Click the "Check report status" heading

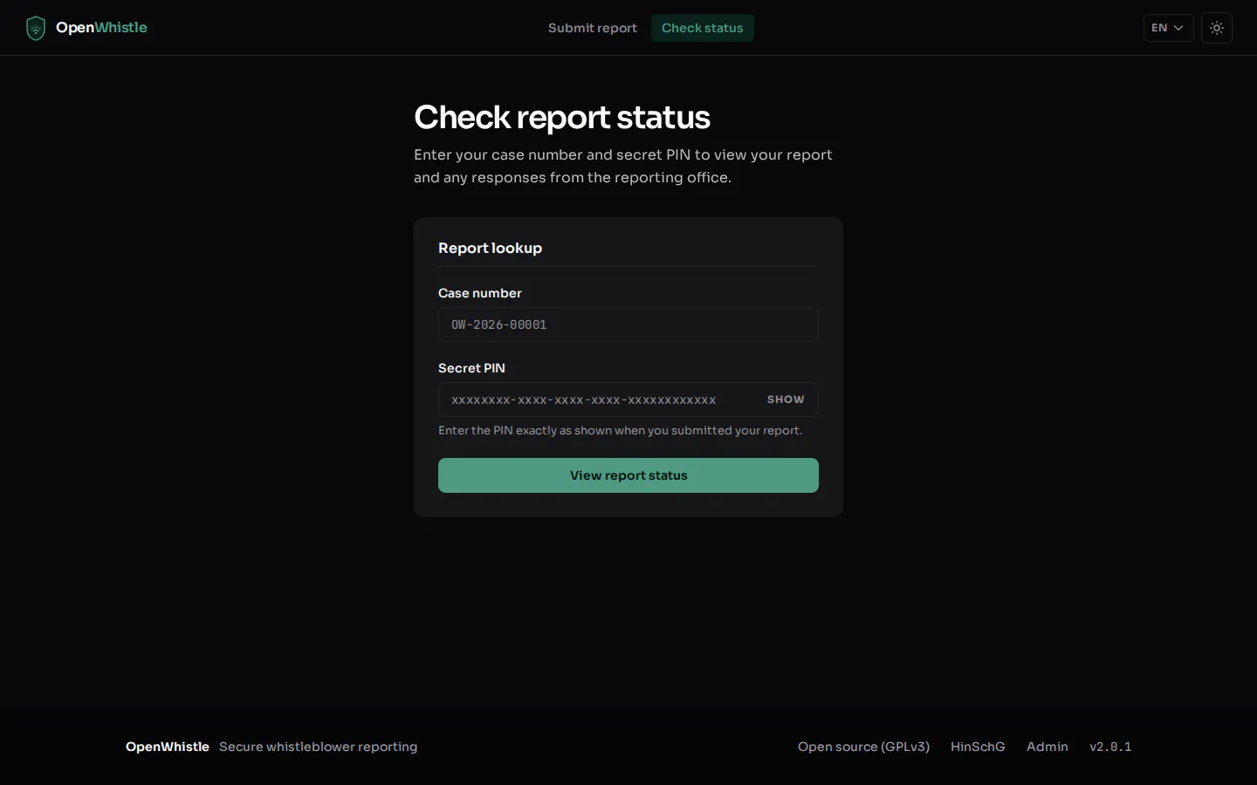pyautogui.click(x=562, y=118)
